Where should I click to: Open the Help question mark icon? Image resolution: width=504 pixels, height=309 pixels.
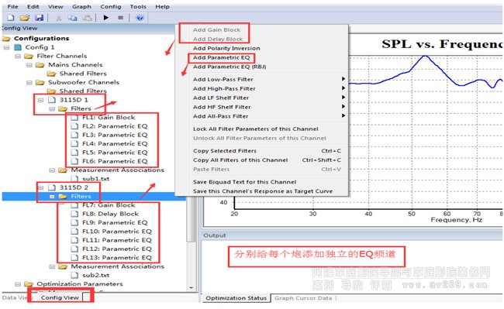pos(140,18)
